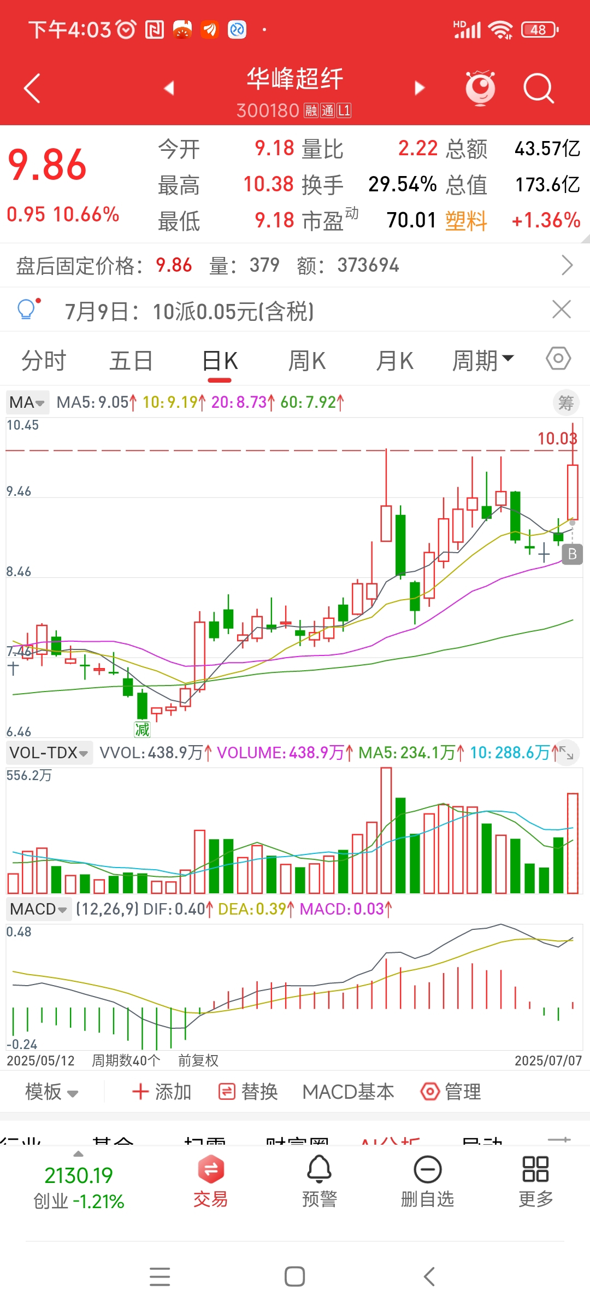Open the 预警 alert bell
This screenshot has width=590, height=1312.
[x=320, y=1181]
